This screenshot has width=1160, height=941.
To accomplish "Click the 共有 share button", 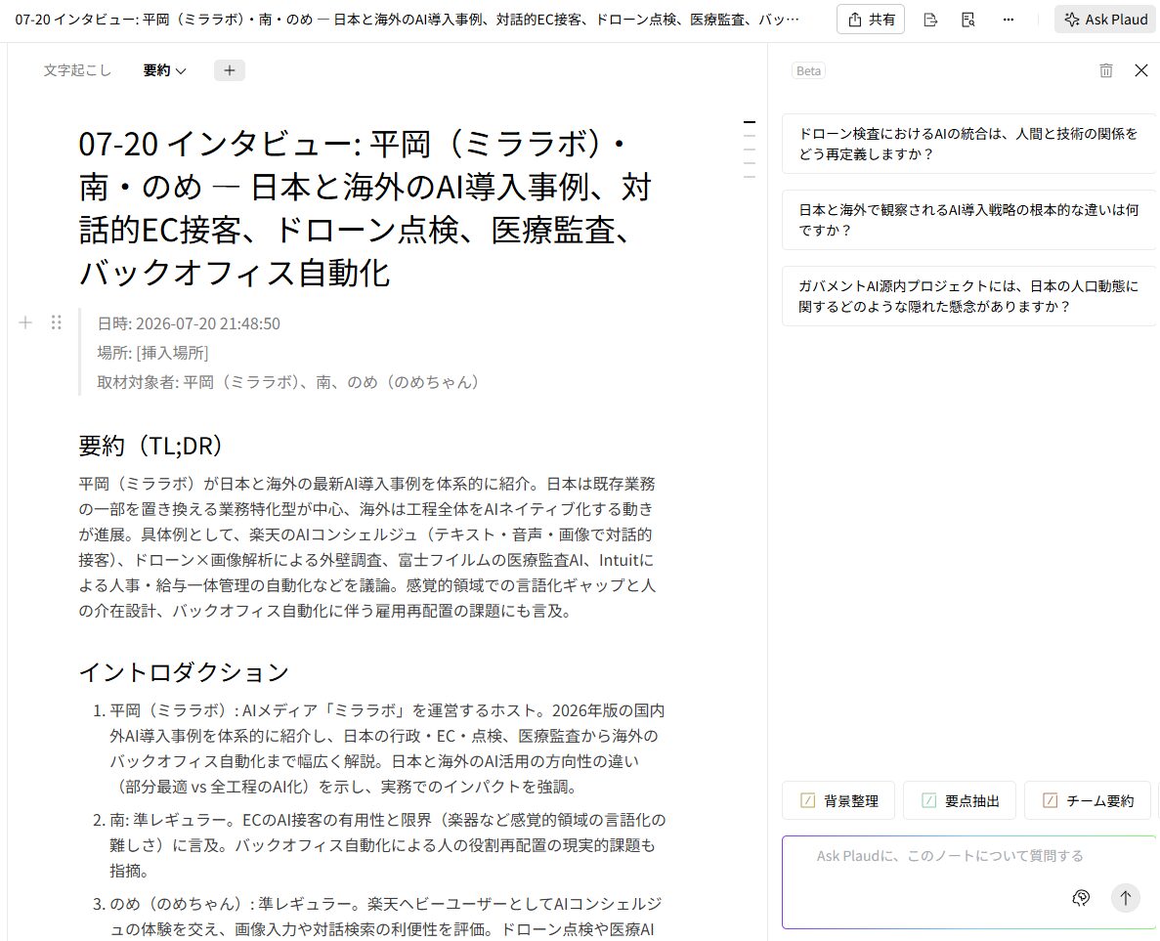I will [x=871, y=20].
